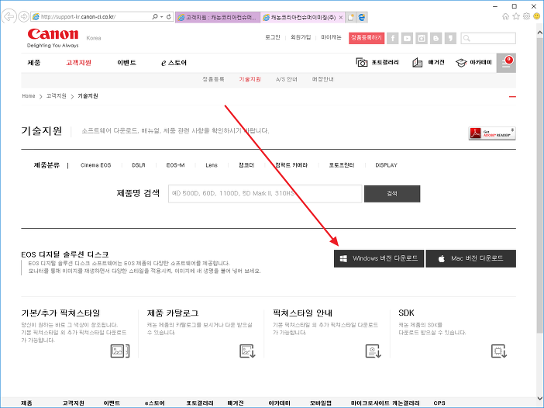Image resolution: width=544 pixels, height=408 pixels.
Task: Open the browser Home icon
Action: tap(505, 16)
